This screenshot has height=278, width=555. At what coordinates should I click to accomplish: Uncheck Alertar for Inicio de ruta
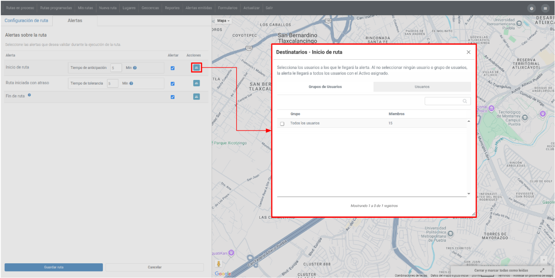click(173, 68)
